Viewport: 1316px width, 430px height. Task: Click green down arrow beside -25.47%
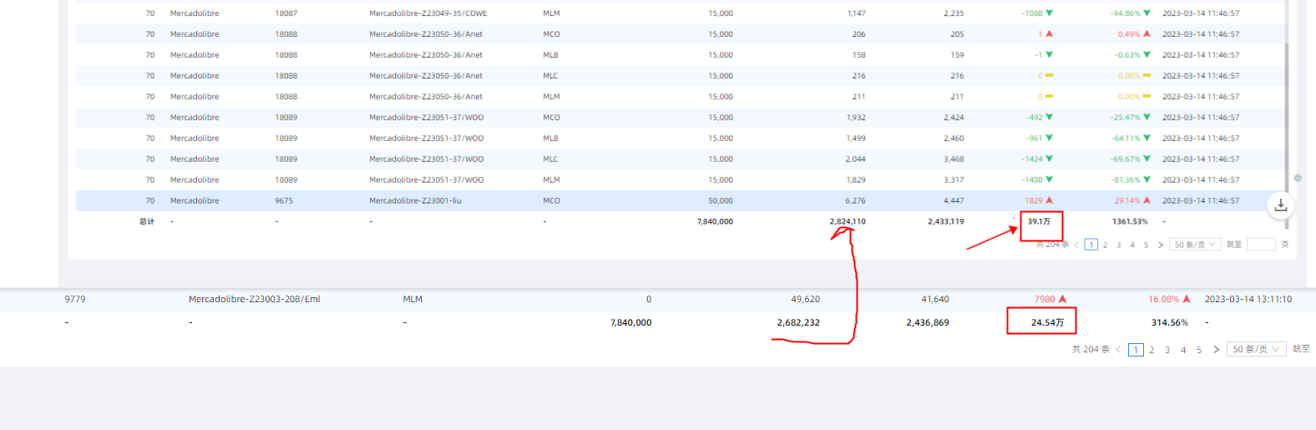point(1147,118)
